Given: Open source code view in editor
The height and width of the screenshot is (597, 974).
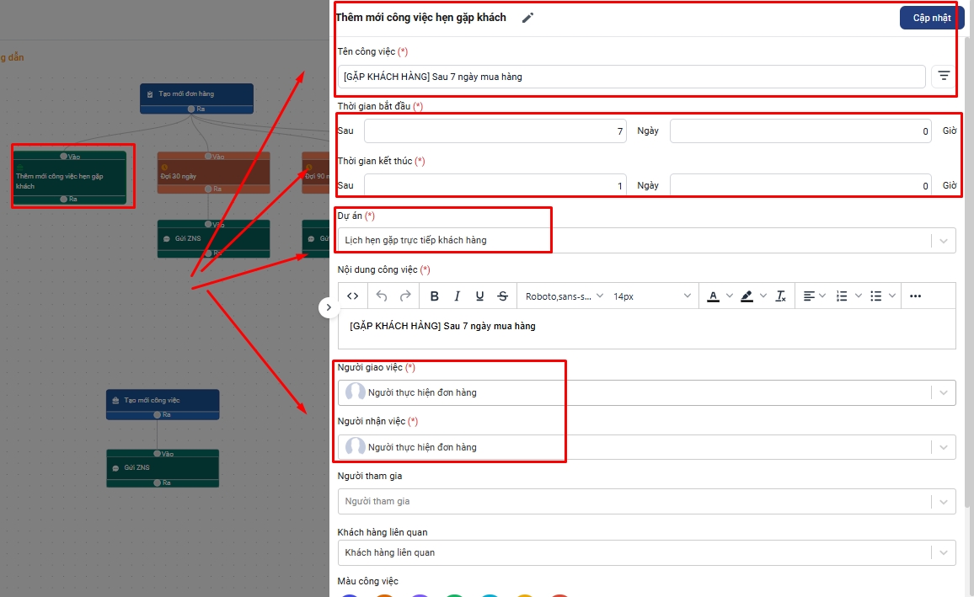Looking at the screenshot, I should point(353,296).
